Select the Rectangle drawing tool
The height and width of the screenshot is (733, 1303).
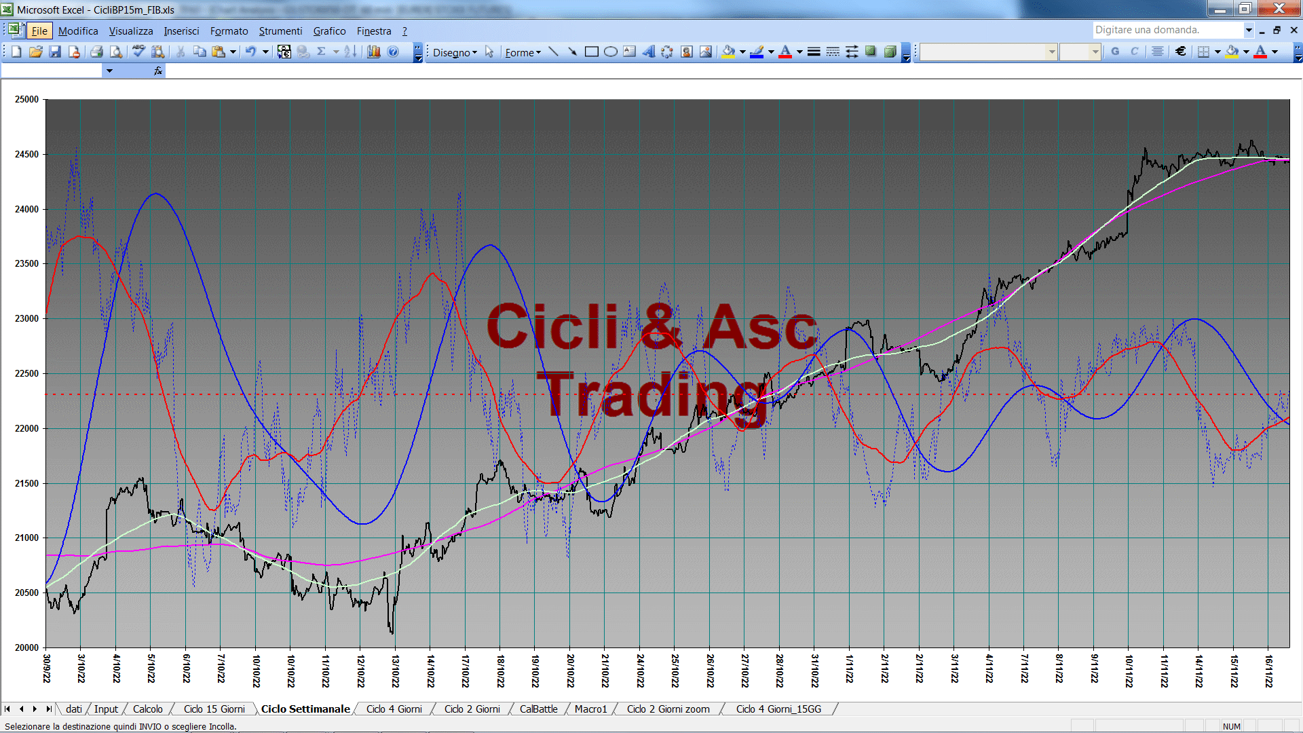coord(592,52)
